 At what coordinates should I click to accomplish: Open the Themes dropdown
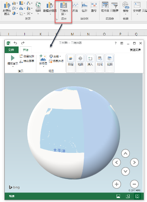55,56
